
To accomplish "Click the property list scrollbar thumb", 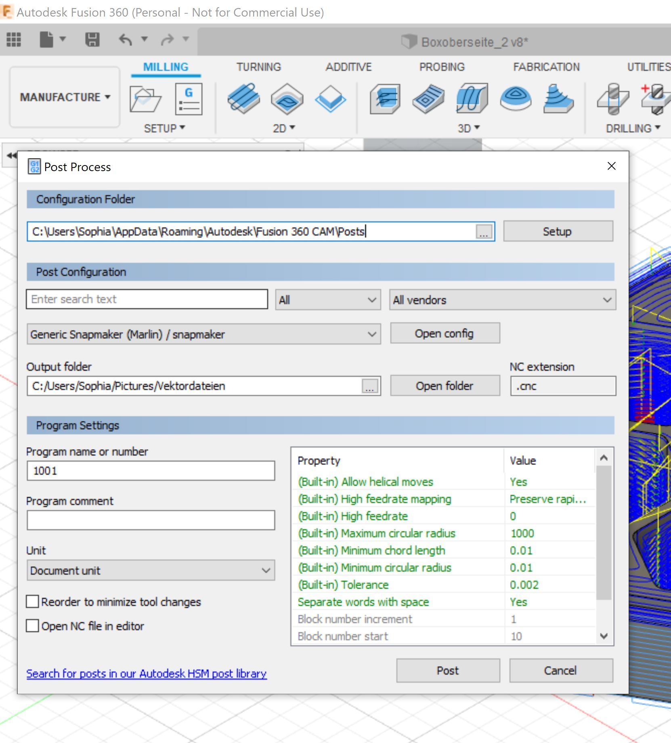I will tap(604, 533).
